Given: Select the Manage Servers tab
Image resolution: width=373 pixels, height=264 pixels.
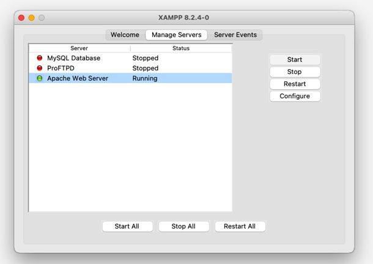Looking at the screenshot, I should 176,35.
